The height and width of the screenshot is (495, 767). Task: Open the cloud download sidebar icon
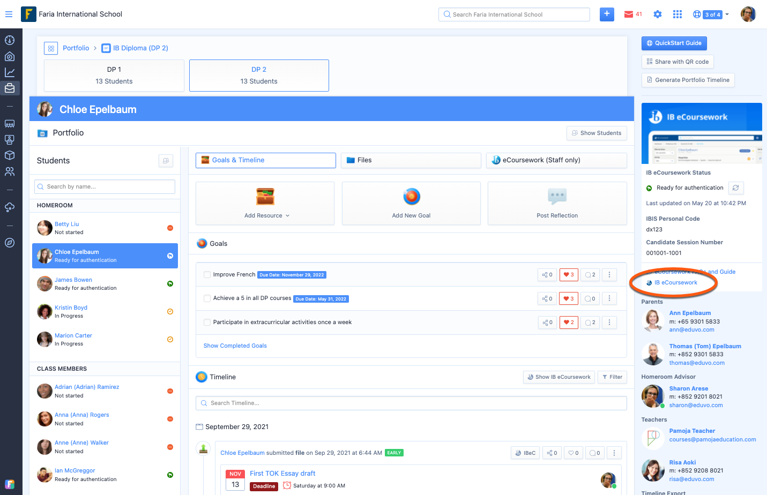click(x=10, y=207)
